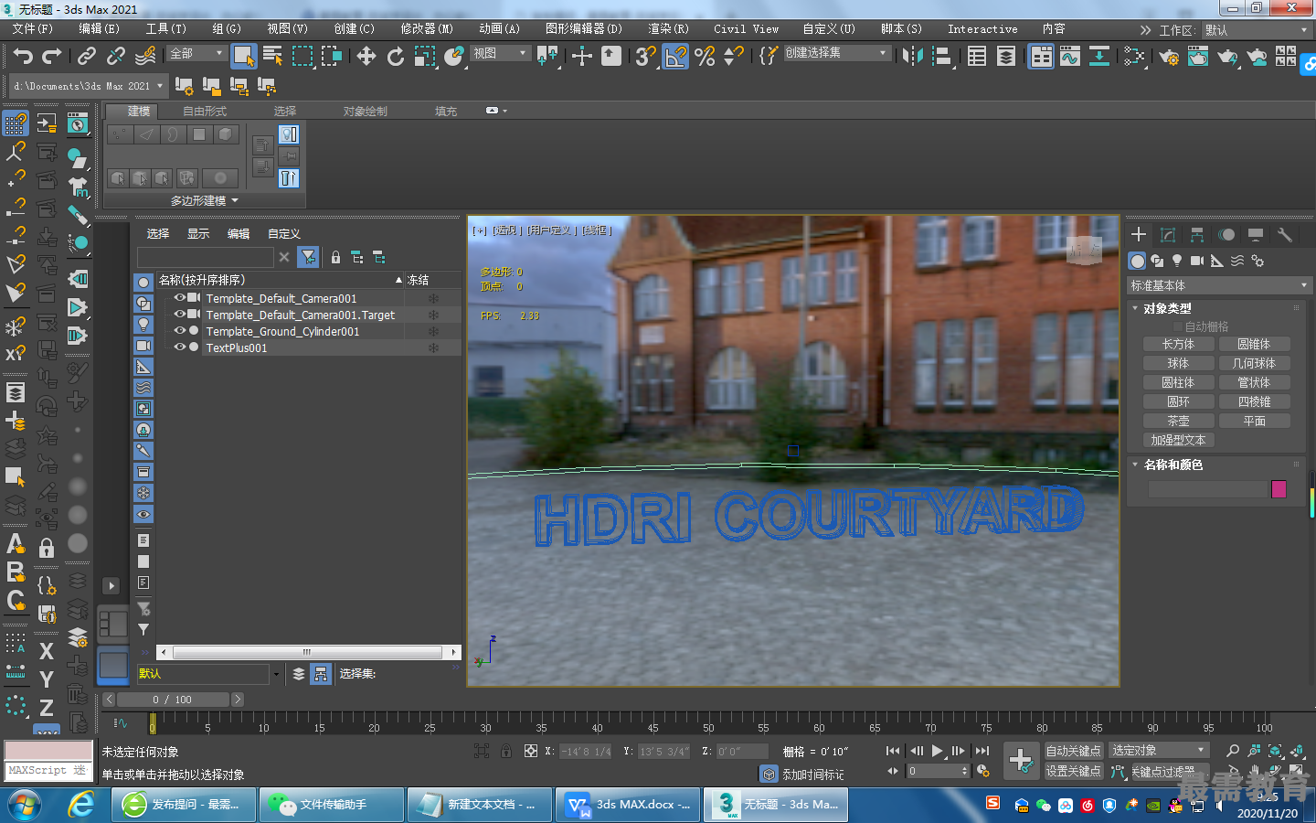Toggle the 3D Snaps button
The width and height of the screenshot is (1316, 823).
click(x=646, y=56)
